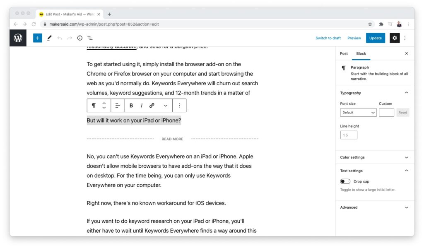The width and height of the screenshot is (424, 248).
Task: Open editor options three-dot menu
Action: click(405, 38)
